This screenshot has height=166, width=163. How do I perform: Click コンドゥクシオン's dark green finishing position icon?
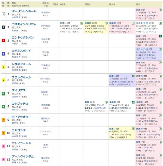click(160, 36)
